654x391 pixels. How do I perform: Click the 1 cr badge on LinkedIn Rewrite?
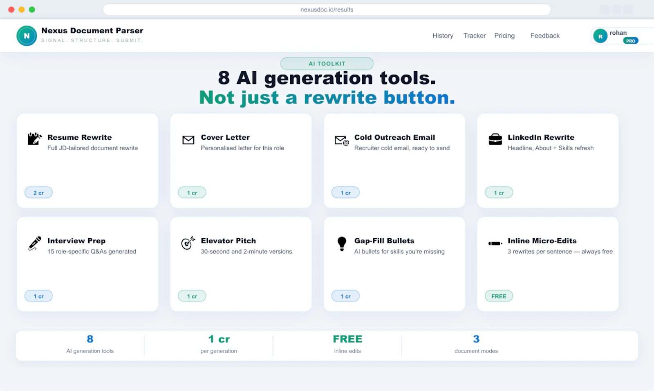pyautogui.click(x=499, y=192)
